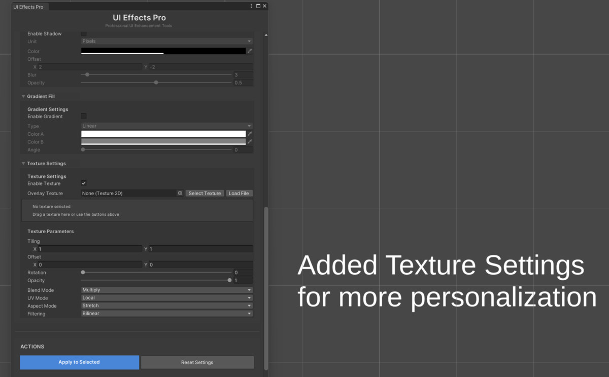Collapse the Texture Settings section
The height and width of the screenshot is (377, 609).
pyautogui.click(x=23, y=163)
